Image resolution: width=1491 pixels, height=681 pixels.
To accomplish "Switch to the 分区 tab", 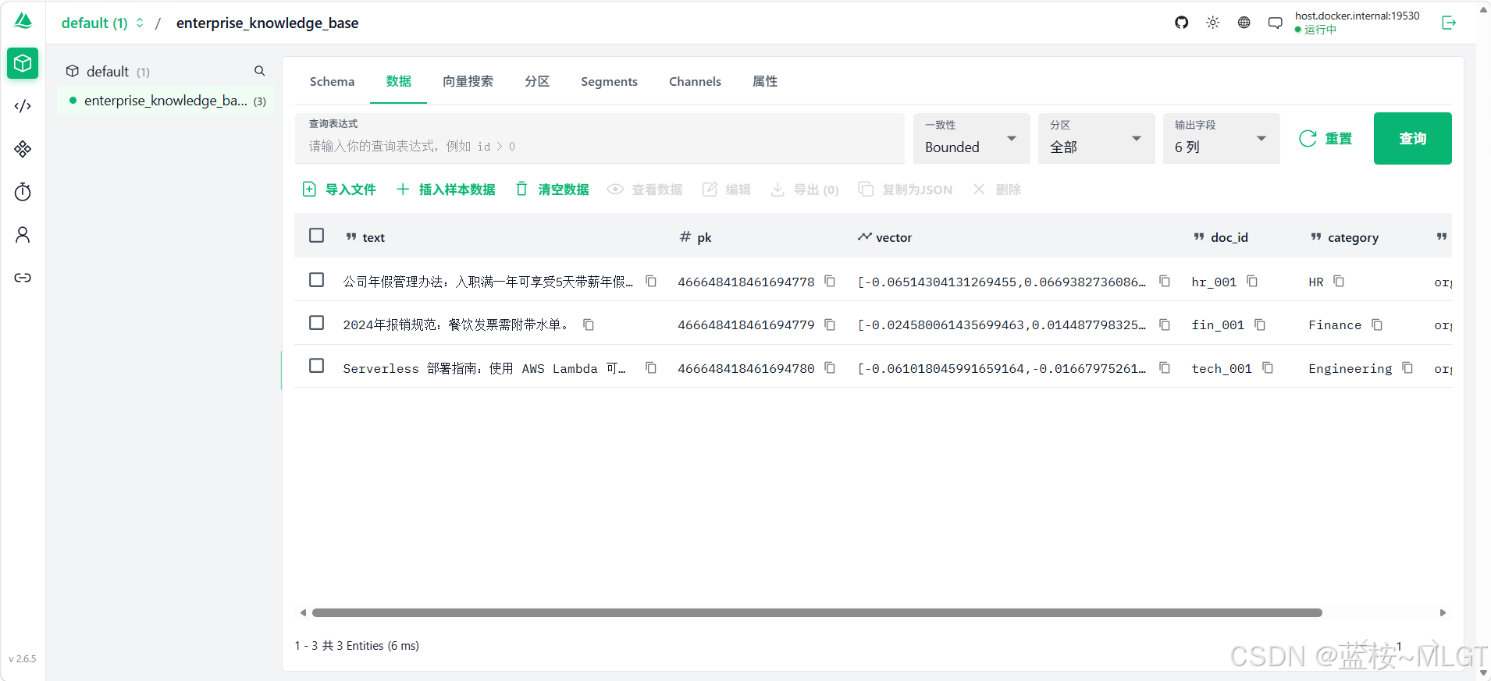I will (537, 81).
